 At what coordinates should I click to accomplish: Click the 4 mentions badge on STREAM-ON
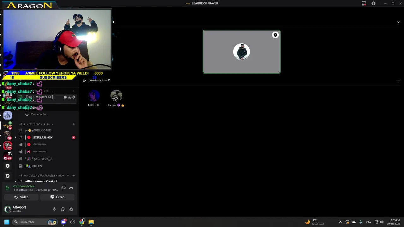tap(74, 137)
